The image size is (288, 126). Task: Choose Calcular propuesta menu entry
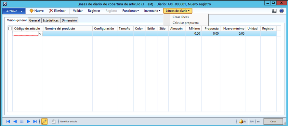(186, 23)
